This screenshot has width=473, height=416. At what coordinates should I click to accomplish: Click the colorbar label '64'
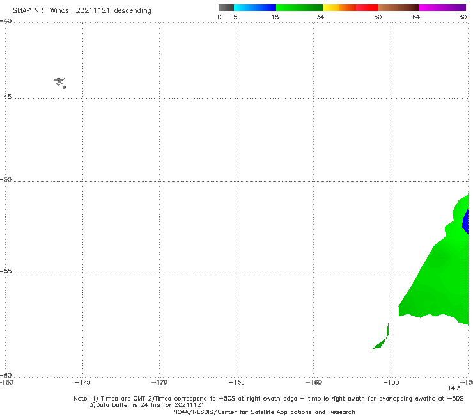tap(416, 17)
